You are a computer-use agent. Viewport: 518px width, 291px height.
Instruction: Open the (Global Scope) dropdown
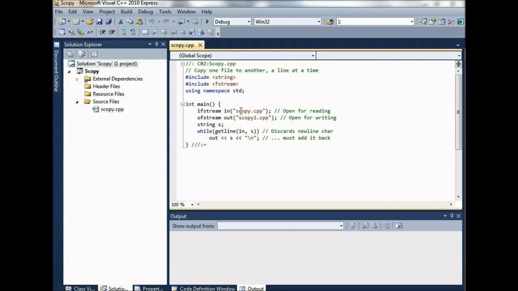pos(313,55)
